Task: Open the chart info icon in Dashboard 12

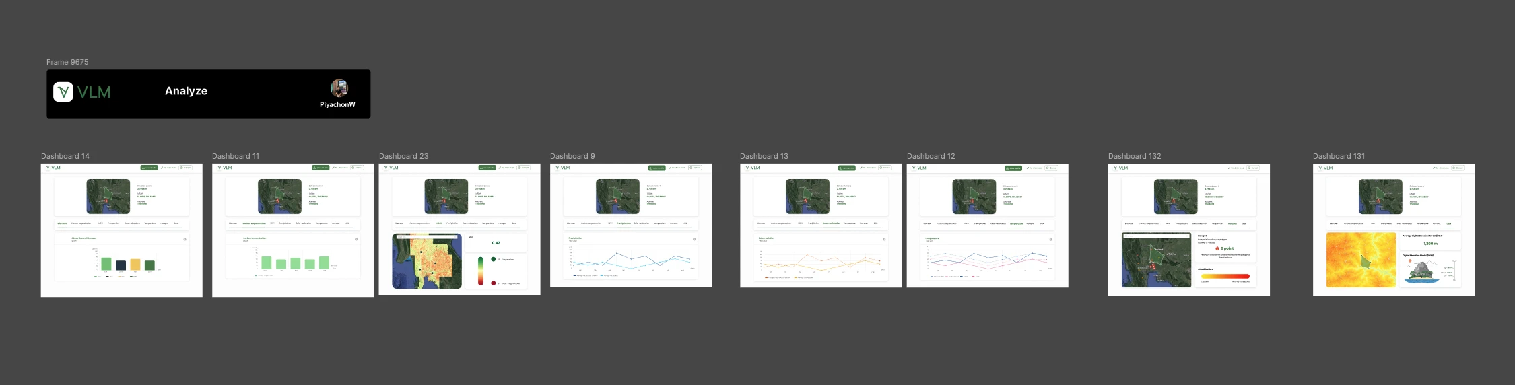Action: (1050, 239)
